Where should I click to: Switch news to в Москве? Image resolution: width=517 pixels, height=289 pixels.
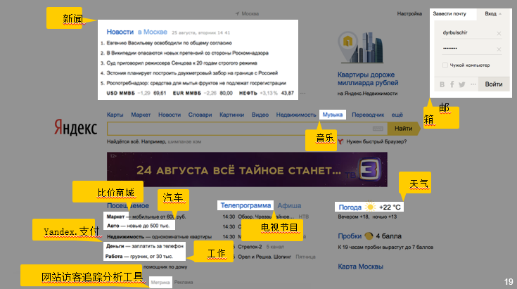153,32
